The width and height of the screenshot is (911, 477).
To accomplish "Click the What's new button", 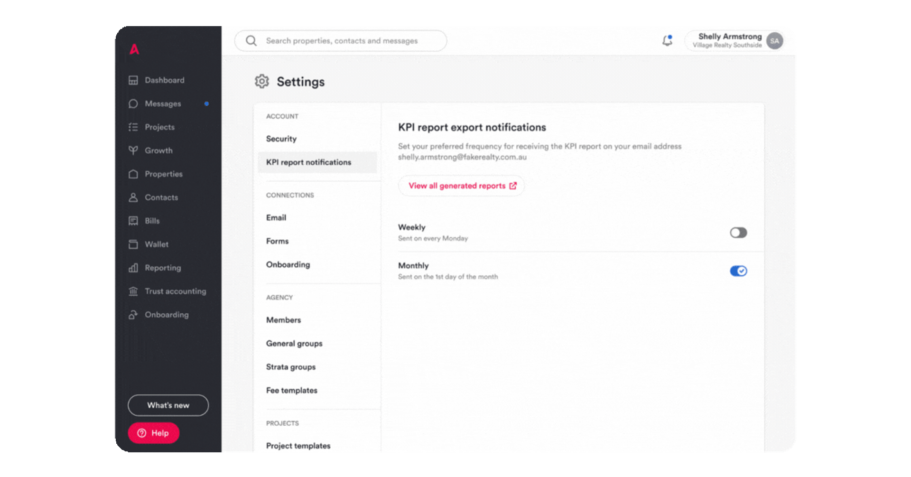I will point(168,405).
